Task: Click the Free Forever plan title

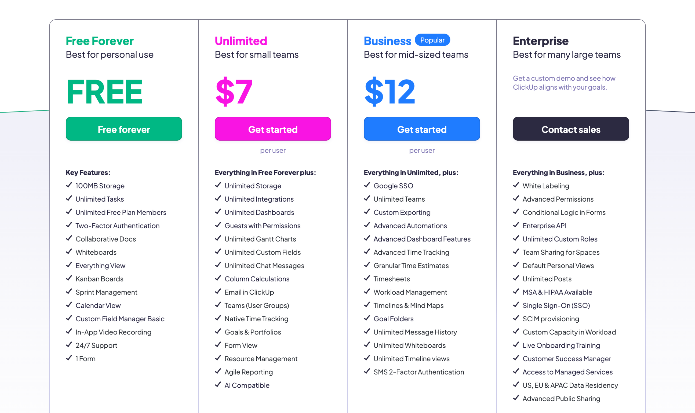Action: click(x=99, y=41)
